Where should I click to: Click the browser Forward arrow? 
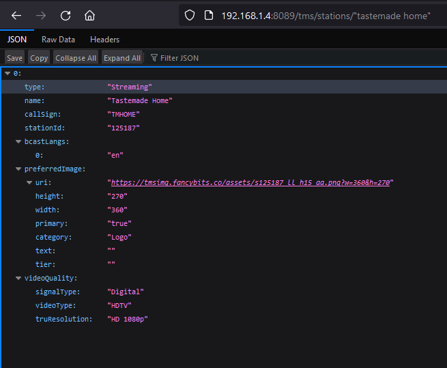(41, 15)
